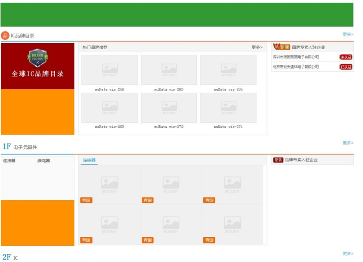This screenshot has width=363, height=262.
Task: Expand 更多> for the 2F IC section
Action: coord(348,254)
